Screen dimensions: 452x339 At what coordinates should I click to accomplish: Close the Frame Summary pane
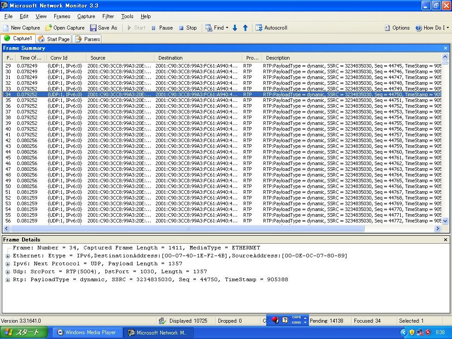pyautogui.click(x=446, y=48)
